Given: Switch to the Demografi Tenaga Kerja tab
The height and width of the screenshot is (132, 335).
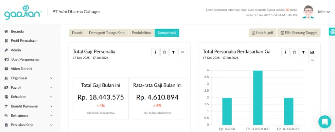Looking at the screenshot, I should 107,33.
